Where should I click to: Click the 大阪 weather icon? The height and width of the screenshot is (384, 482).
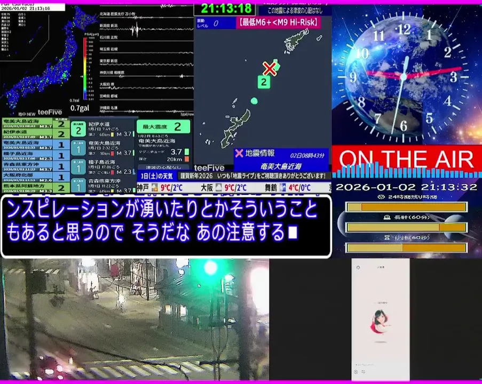point(218,187)
